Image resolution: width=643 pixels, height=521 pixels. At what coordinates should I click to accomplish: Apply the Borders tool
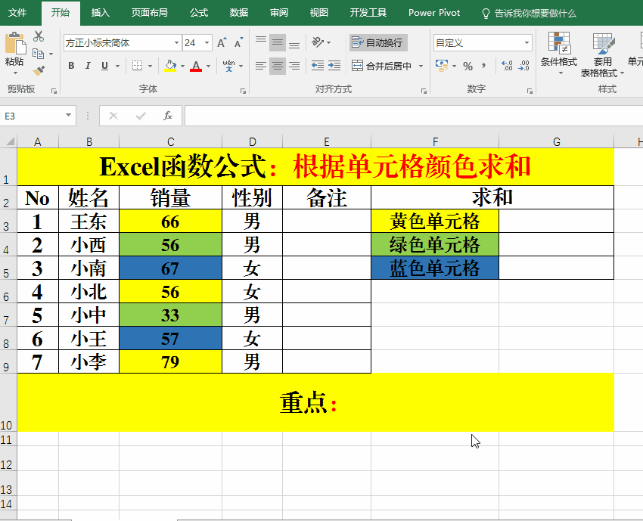[137, 66]
